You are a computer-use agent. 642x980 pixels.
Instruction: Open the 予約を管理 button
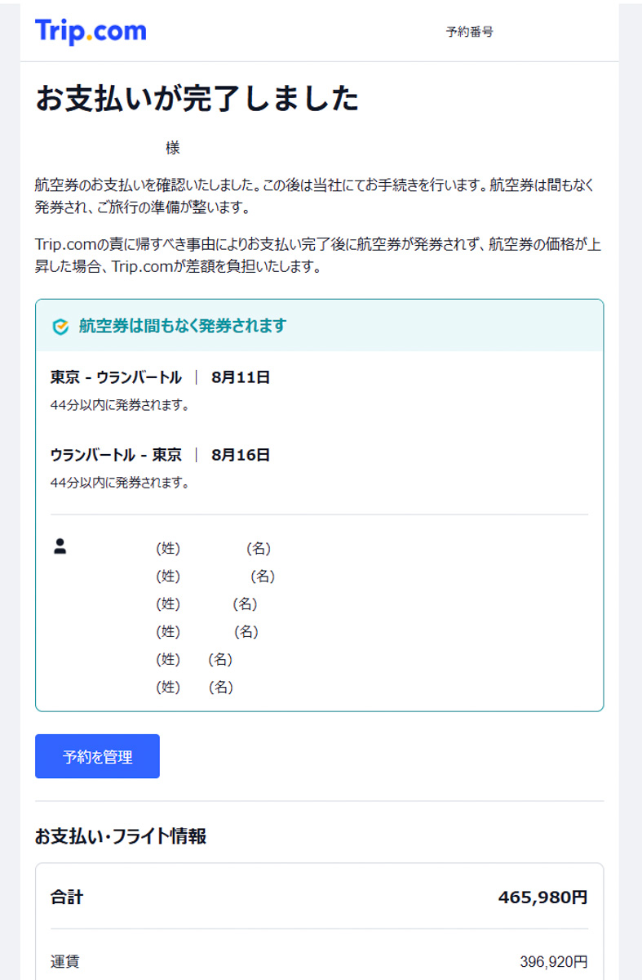pos(97,756)
